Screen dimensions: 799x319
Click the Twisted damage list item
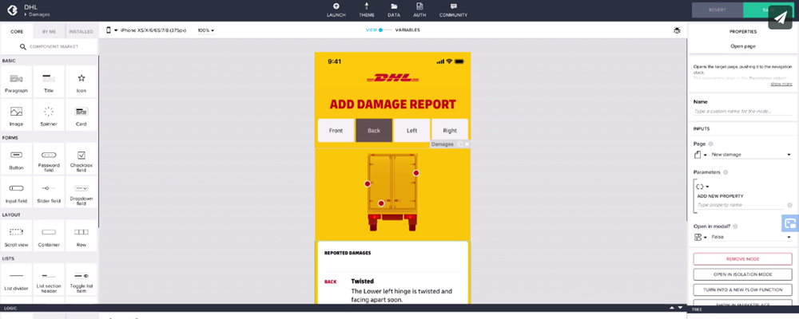pos(392,290)
